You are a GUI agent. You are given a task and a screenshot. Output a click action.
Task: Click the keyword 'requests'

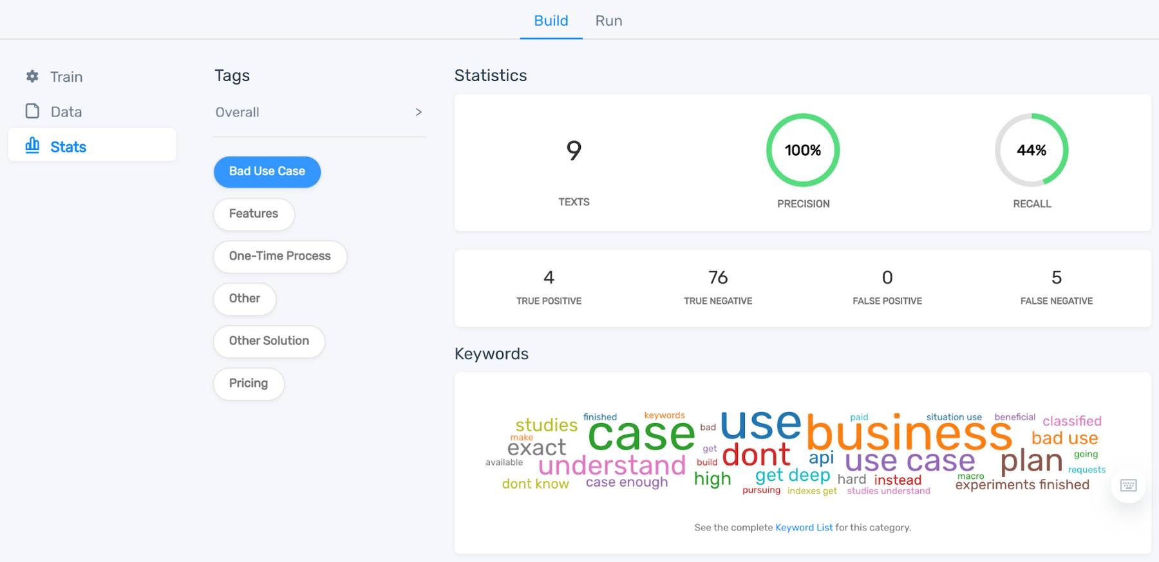1087,470
